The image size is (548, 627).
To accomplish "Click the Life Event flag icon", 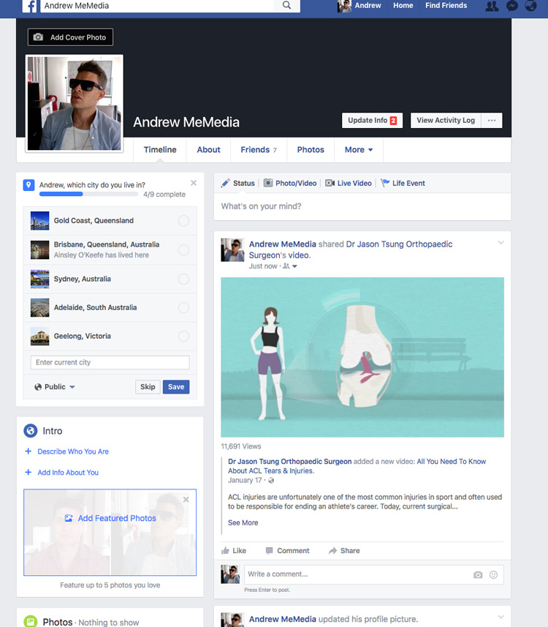I will [x=385, y=183].
